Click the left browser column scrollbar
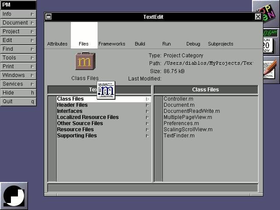Image resolution: width=280 pixels, height=210 pixels. pos(52,139)
